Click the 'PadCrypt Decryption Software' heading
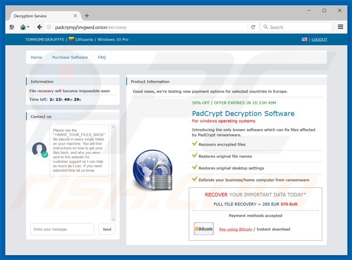 [243, 113]
